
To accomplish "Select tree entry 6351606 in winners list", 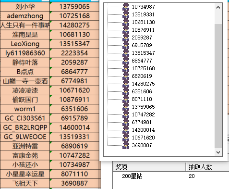I will point(142,91).
